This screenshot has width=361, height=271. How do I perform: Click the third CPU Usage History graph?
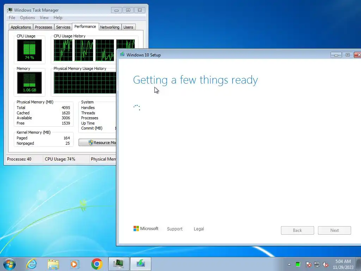105,50
